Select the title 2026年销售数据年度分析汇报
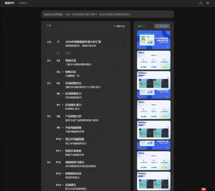Image resolution: width=215 pixels, height=191 pixels. [83, 42]
